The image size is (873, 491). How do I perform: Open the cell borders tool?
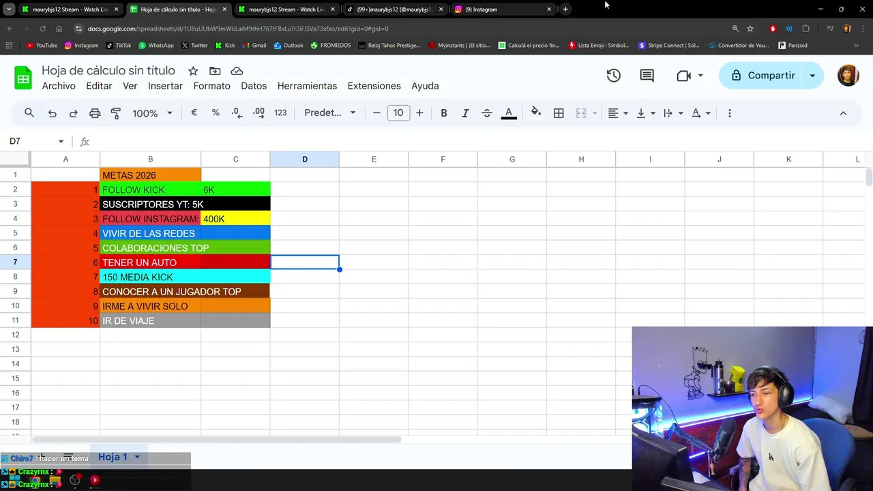coord(559,113)
